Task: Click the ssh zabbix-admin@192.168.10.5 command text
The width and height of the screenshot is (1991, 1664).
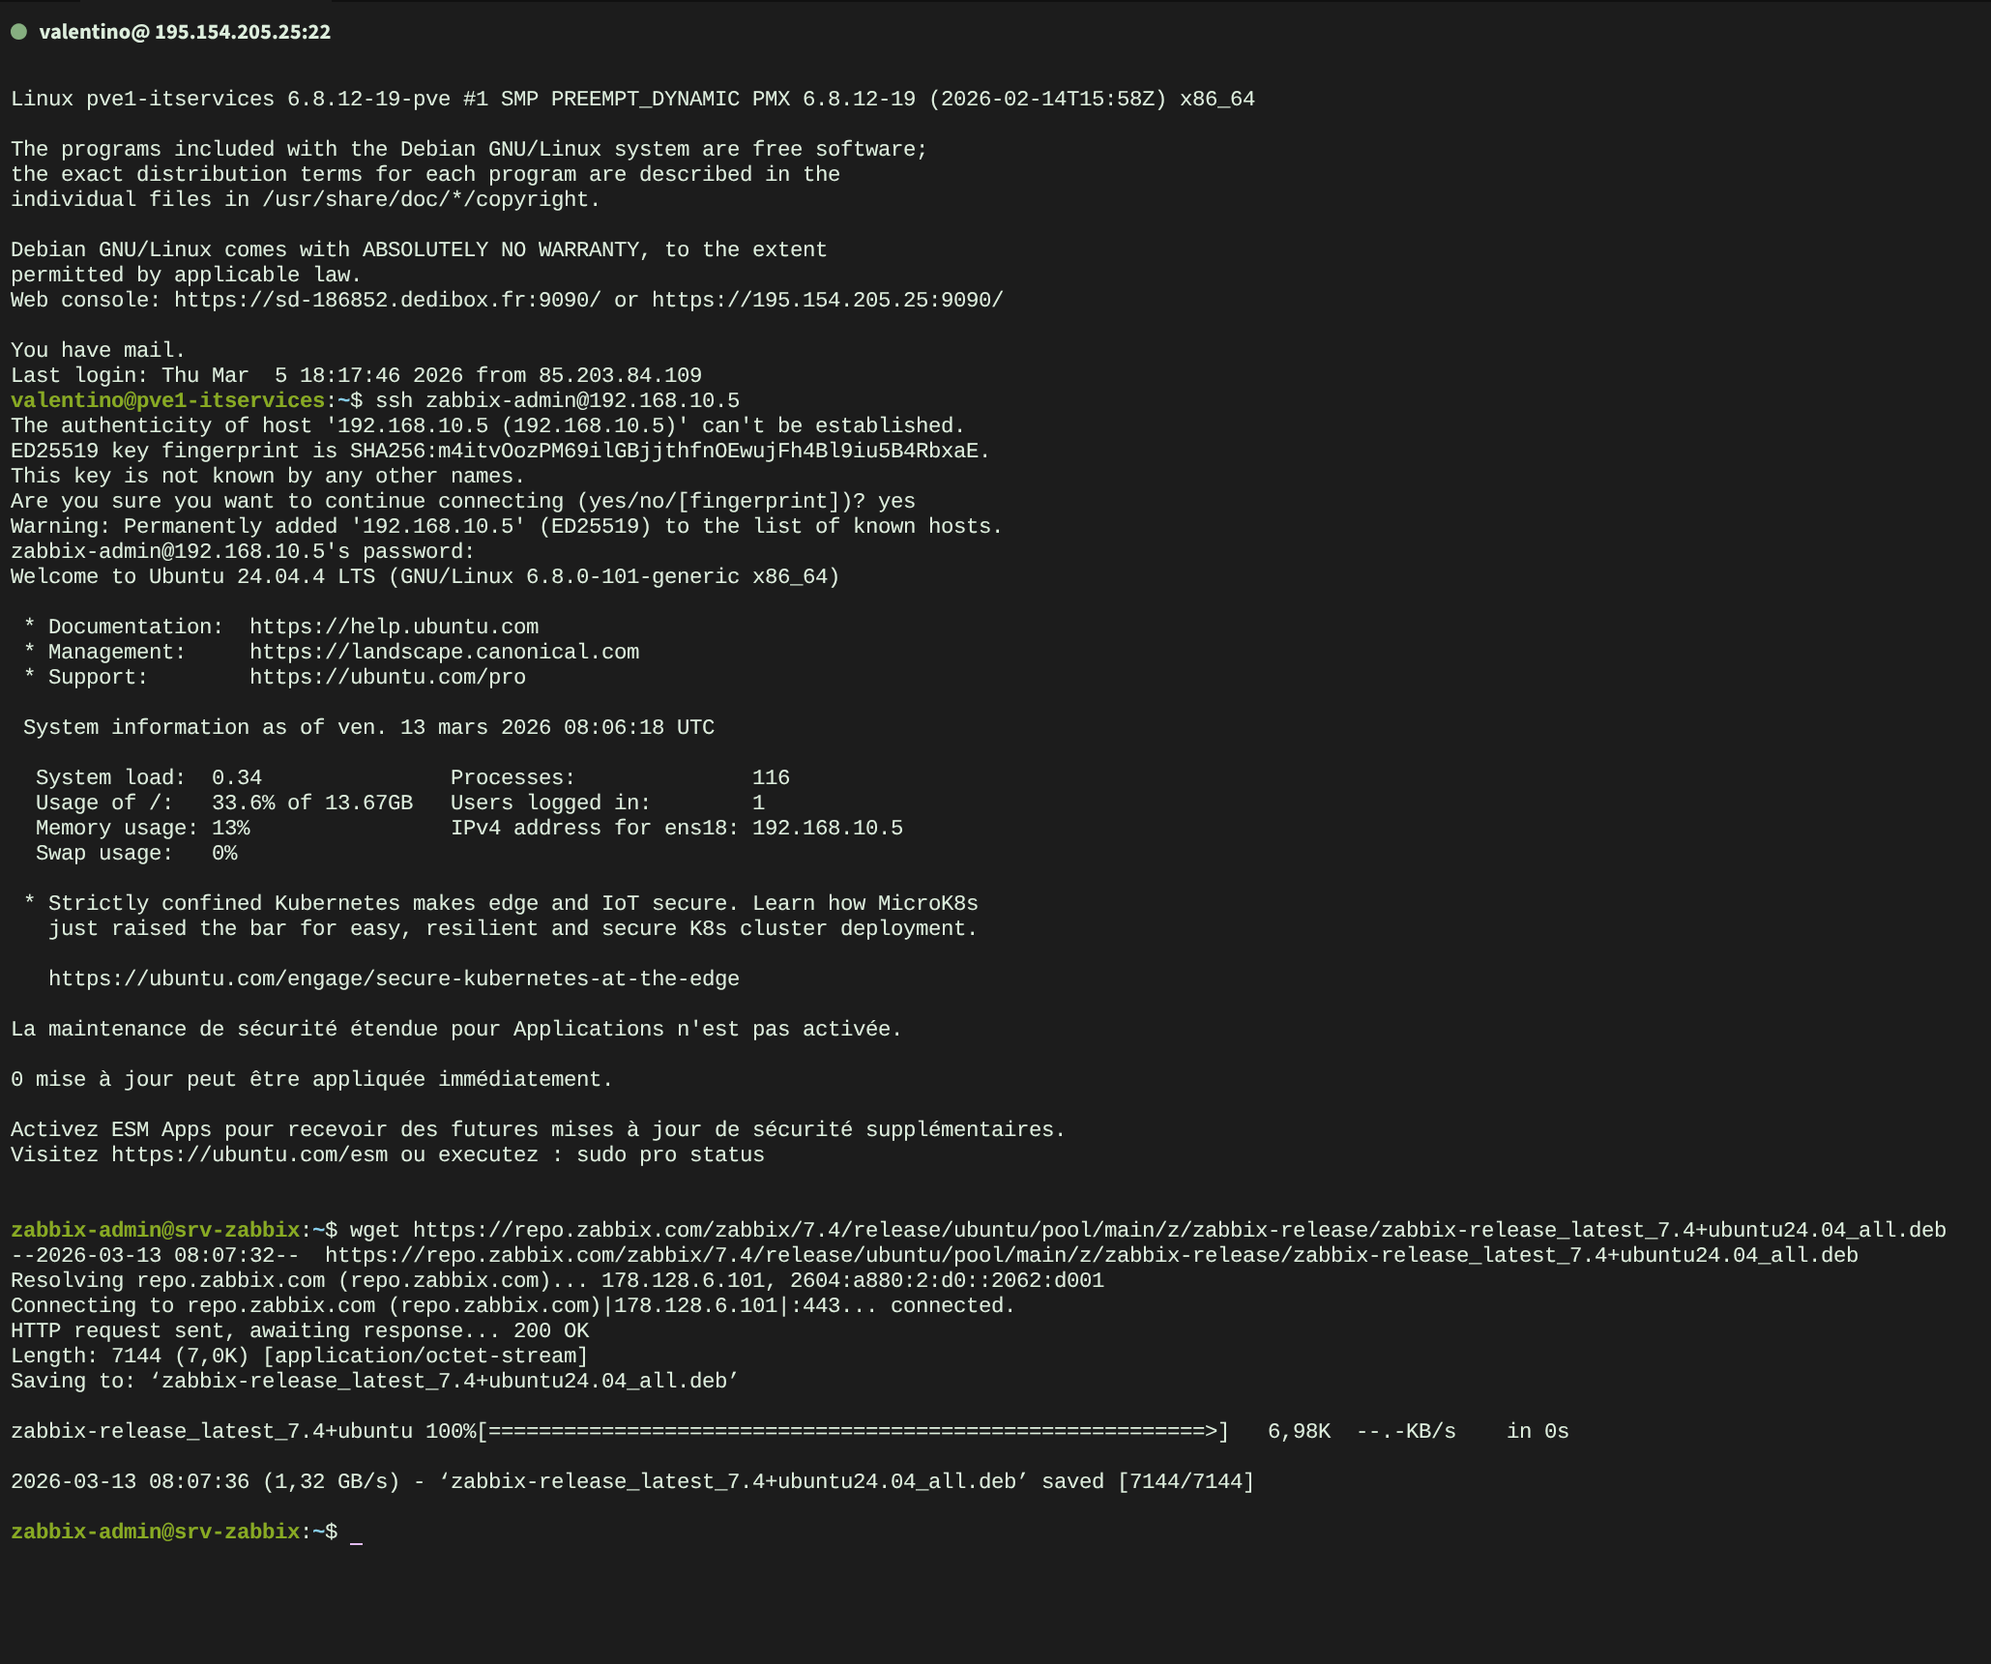Action: [x=557, y=400]
